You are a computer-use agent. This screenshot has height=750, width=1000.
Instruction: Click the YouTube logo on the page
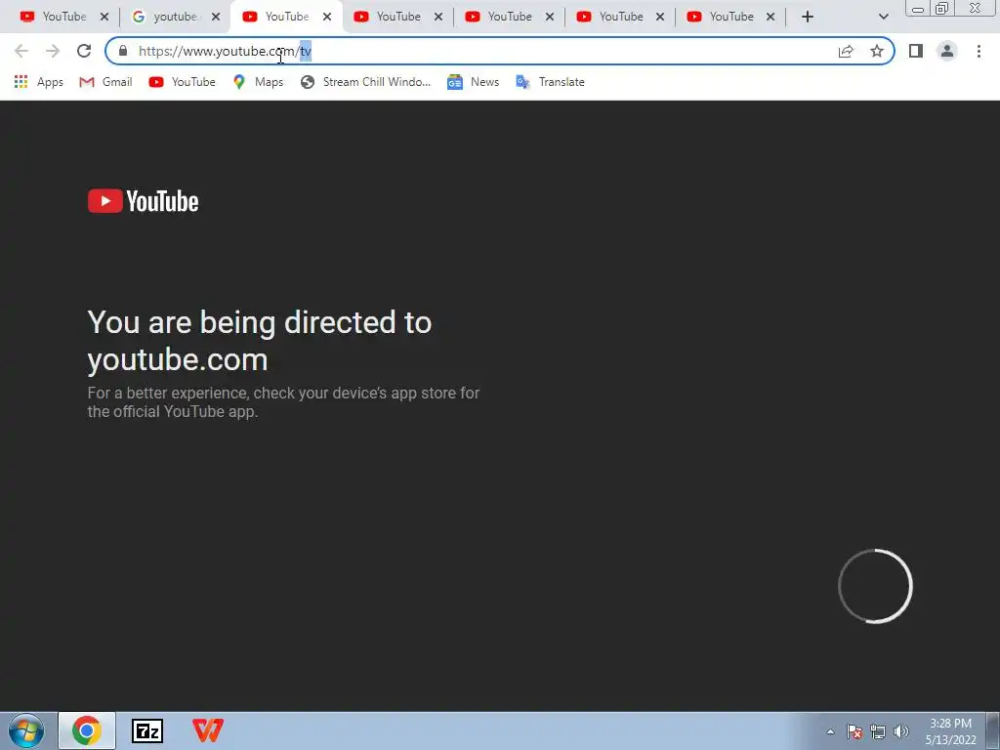tap(143, 201)
